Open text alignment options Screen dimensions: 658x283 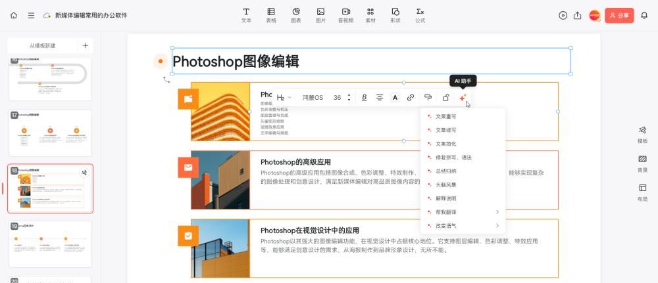click(x=380, y=98)
